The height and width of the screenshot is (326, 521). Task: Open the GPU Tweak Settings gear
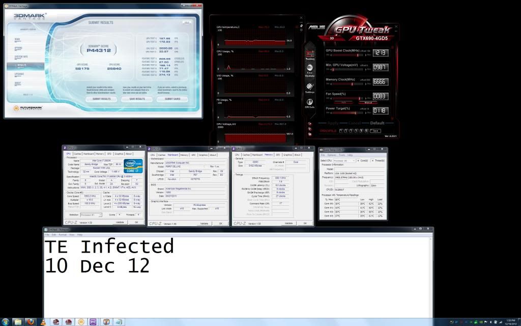[310, 88]
